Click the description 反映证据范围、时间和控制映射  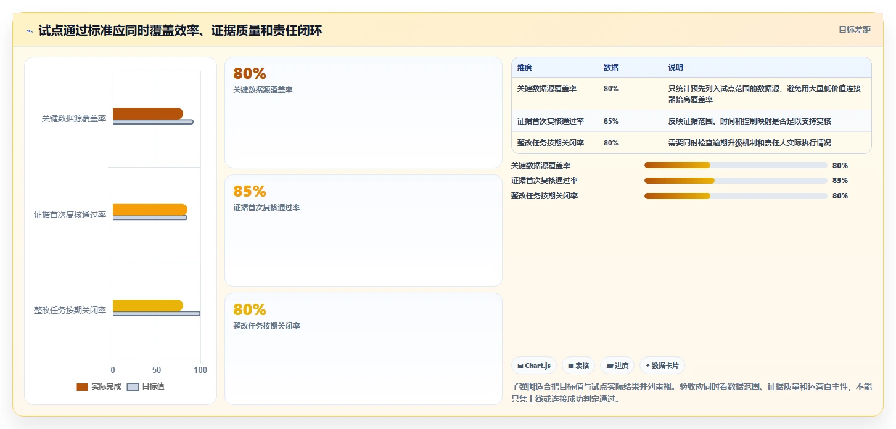[x=750, y=121]
